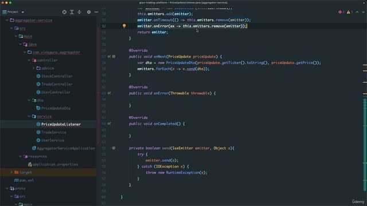Open UserController class
The height and width of the screenshot is (206, 367).
click(56, 92)
